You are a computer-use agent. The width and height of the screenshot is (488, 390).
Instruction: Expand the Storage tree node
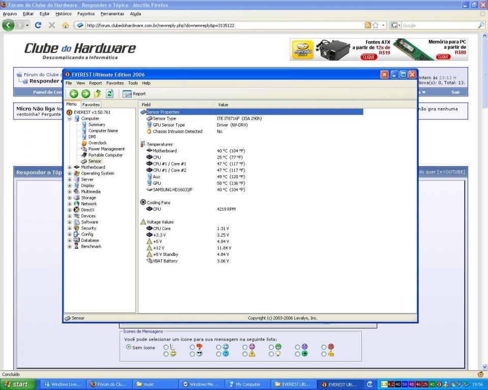click(x=70, y=198)
